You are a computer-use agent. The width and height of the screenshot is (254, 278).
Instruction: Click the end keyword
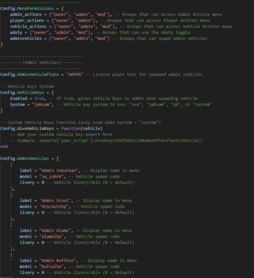[4, 147]
